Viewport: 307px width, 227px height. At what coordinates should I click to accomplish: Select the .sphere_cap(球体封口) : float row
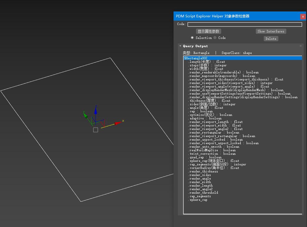pyautogui.click(x=242, y=161)
